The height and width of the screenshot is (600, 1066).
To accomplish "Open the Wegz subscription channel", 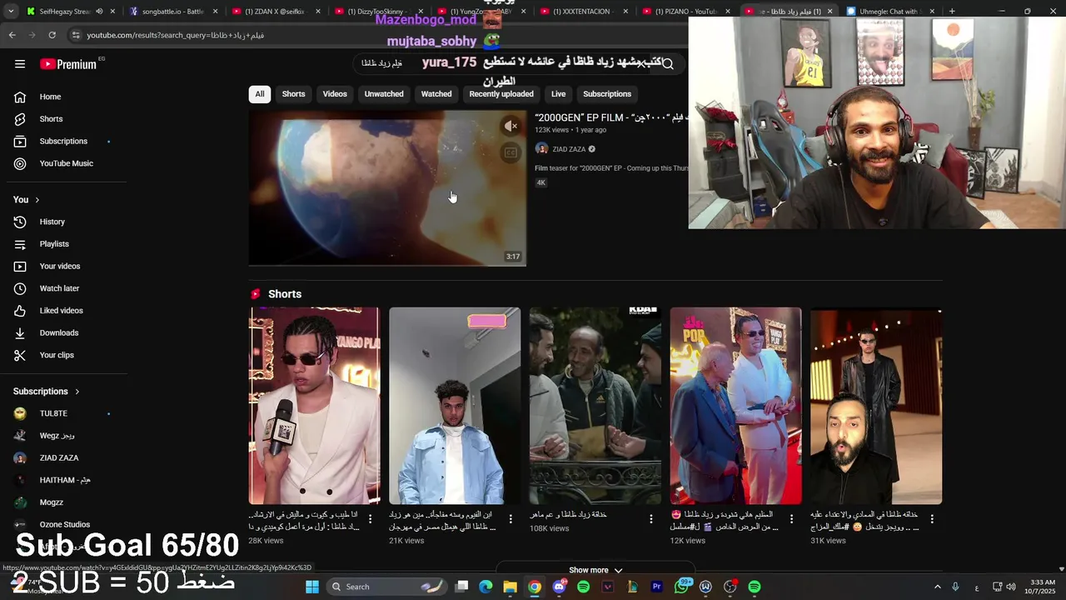I will (57, 436).
